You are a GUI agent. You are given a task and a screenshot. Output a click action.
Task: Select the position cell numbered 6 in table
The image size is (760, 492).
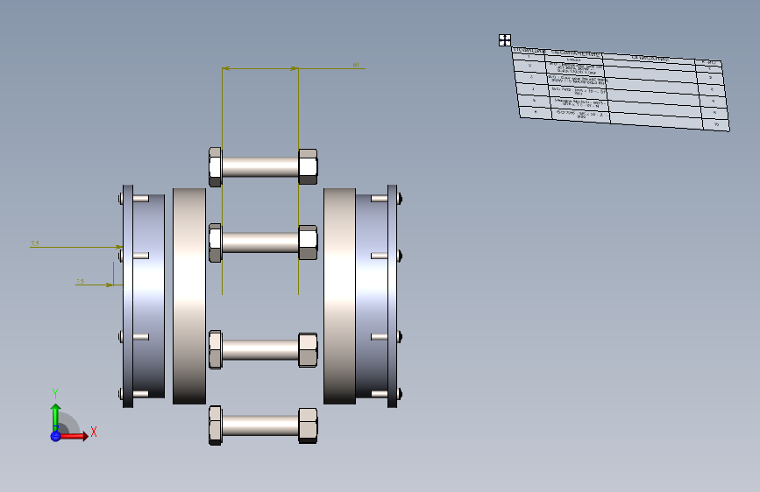coord(536,112)
